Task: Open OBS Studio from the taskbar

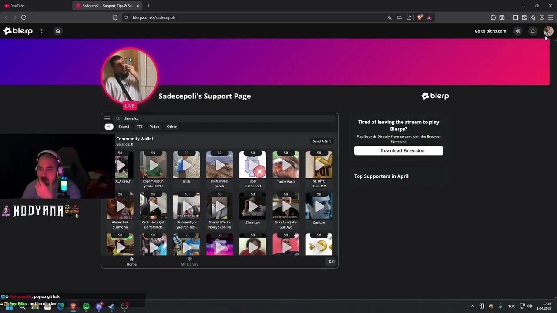Action: (124, 306)
